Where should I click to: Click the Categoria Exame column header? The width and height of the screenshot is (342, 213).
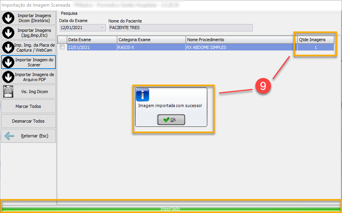click(151, 40)
